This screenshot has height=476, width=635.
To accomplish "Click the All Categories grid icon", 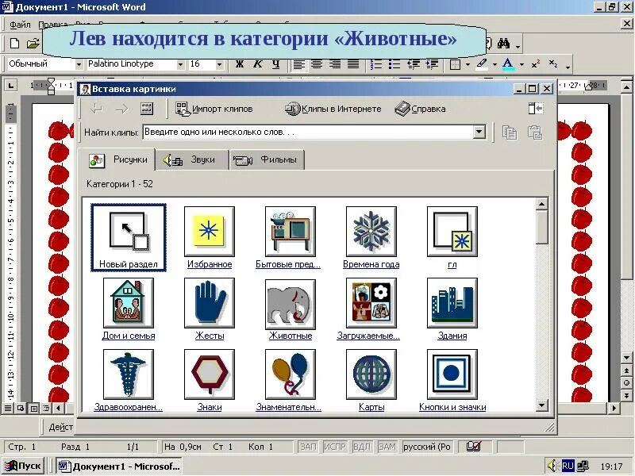I will pos(147,109).
